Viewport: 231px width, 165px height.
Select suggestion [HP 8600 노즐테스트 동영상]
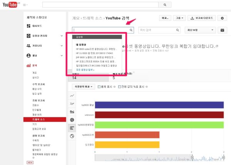[95, 57]
